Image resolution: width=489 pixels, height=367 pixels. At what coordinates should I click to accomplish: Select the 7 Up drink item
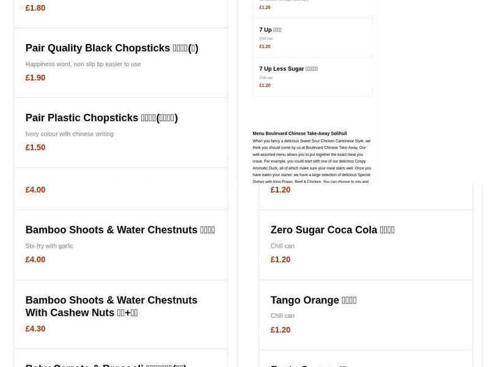(270, 30)
